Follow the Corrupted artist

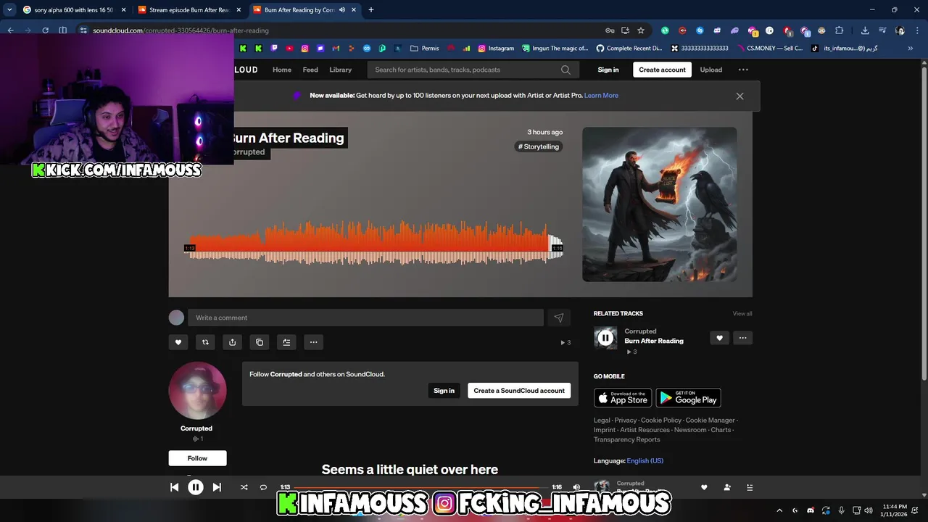[x=197, y=458]
